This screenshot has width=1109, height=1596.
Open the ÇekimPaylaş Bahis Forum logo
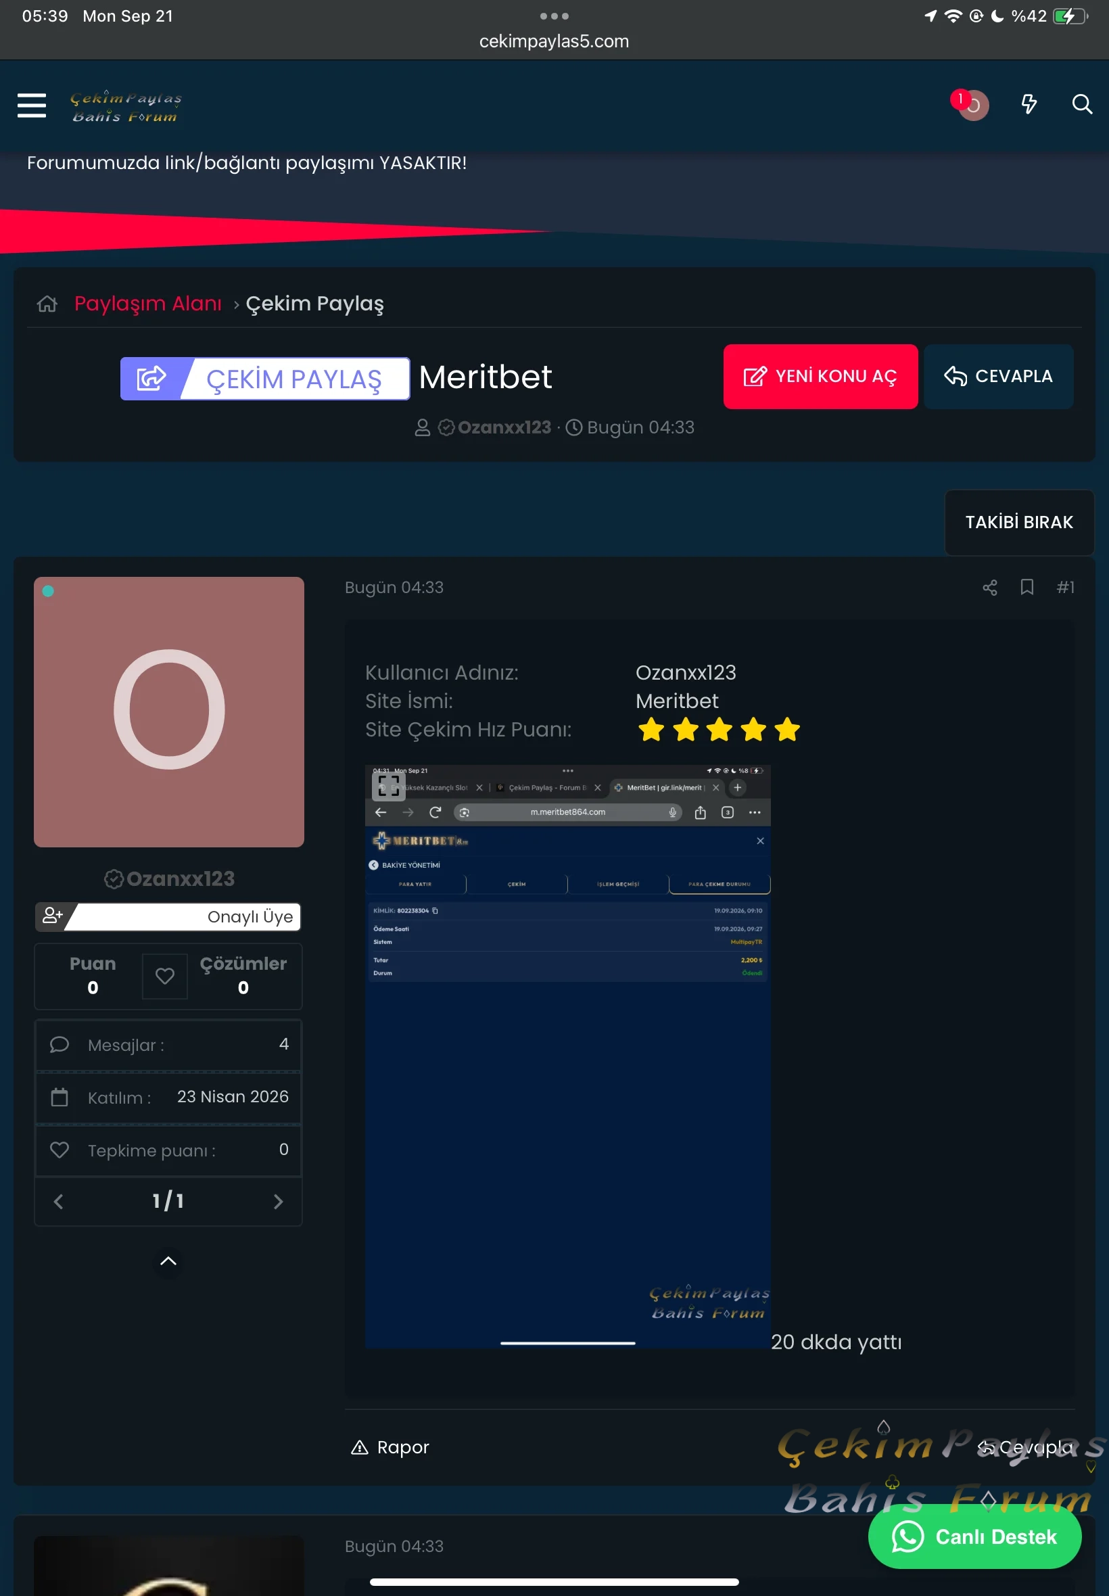126,106
